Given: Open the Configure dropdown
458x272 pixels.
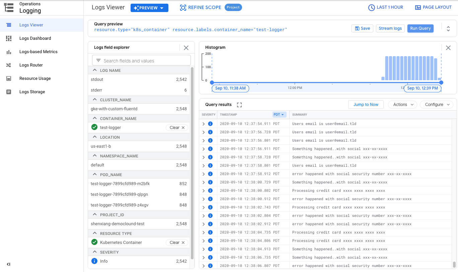Looking at the screenshot, I should (x=437, y=104).
